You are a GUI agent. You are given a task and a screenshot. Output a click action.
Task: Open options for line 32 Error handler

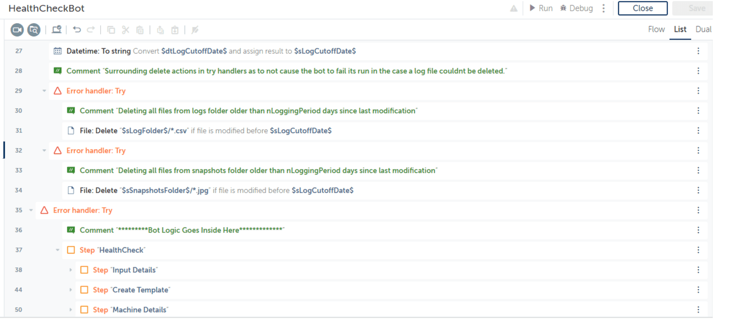point(698,151)
